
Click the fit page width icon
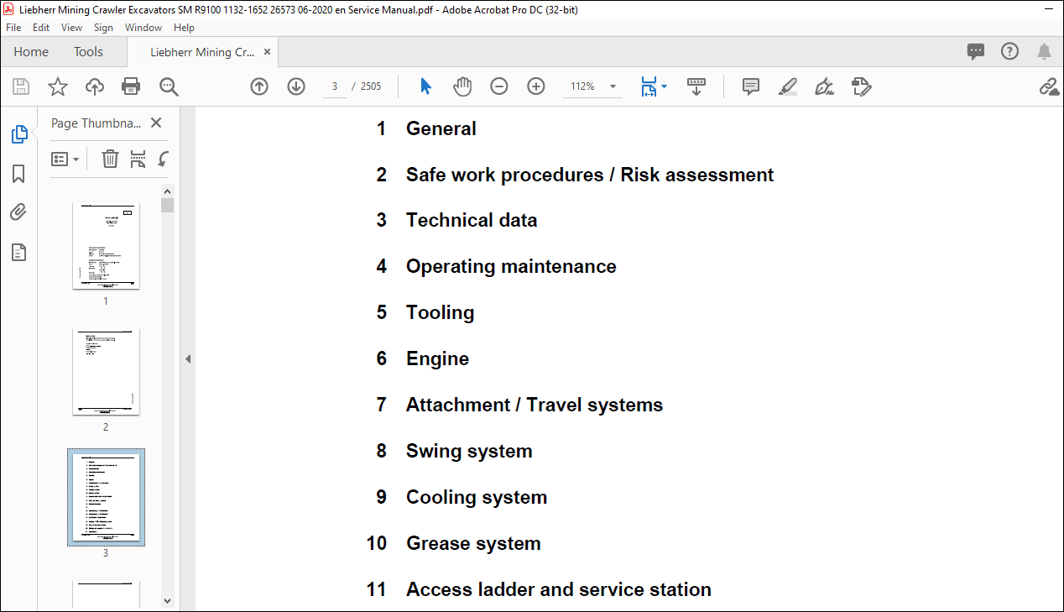[x=649, y=86]
